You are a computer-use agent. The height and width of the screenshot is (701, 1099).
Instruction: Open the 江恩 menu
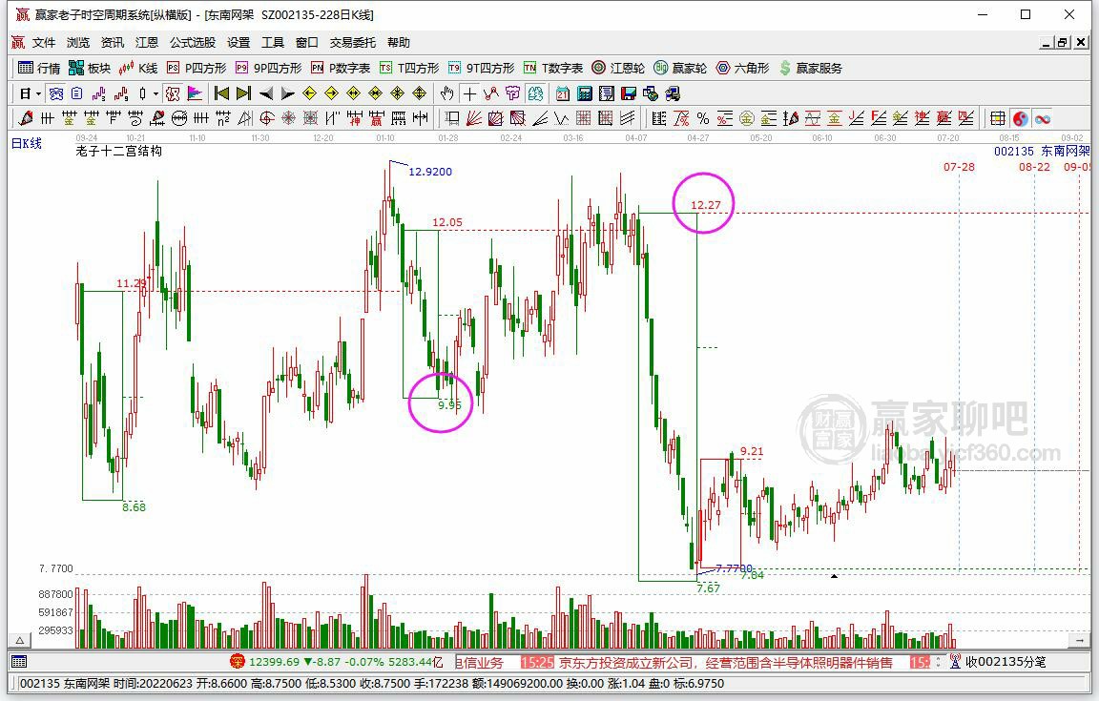point(147,43)
